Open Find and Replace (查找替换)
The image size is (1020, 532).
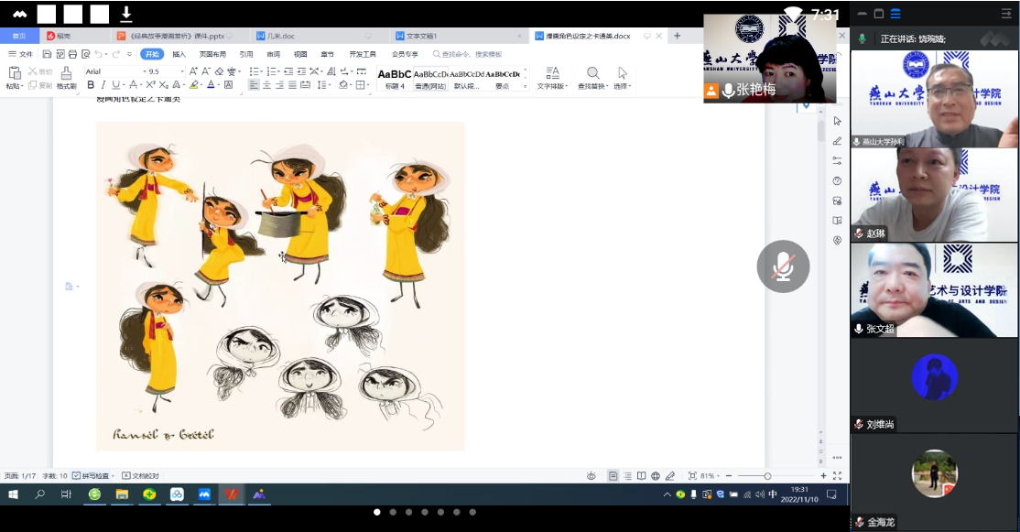[592, 77]
